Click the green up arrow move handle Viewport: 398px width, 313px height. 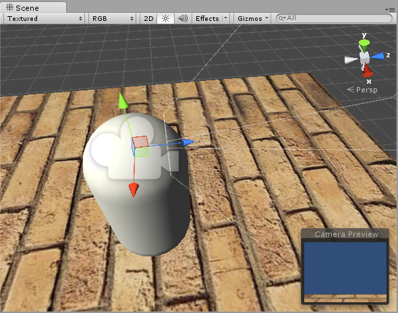(x=123, y=101)
